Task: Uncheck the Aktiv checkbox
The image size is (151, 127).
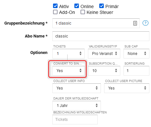Action: (55, 6)
